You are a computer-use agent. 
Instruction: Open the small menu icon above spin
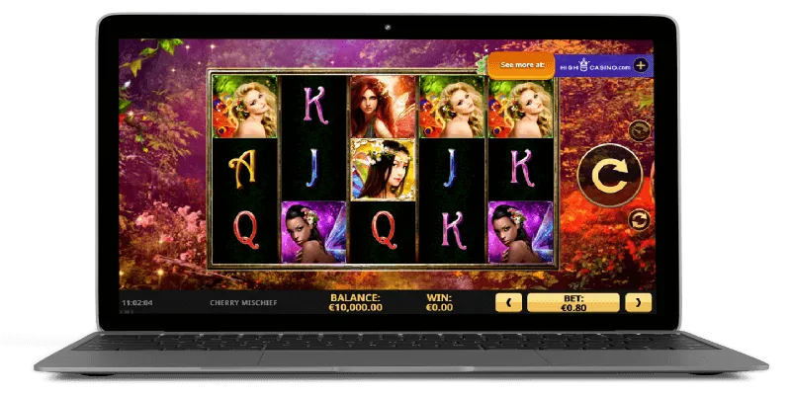pos(639,130)
